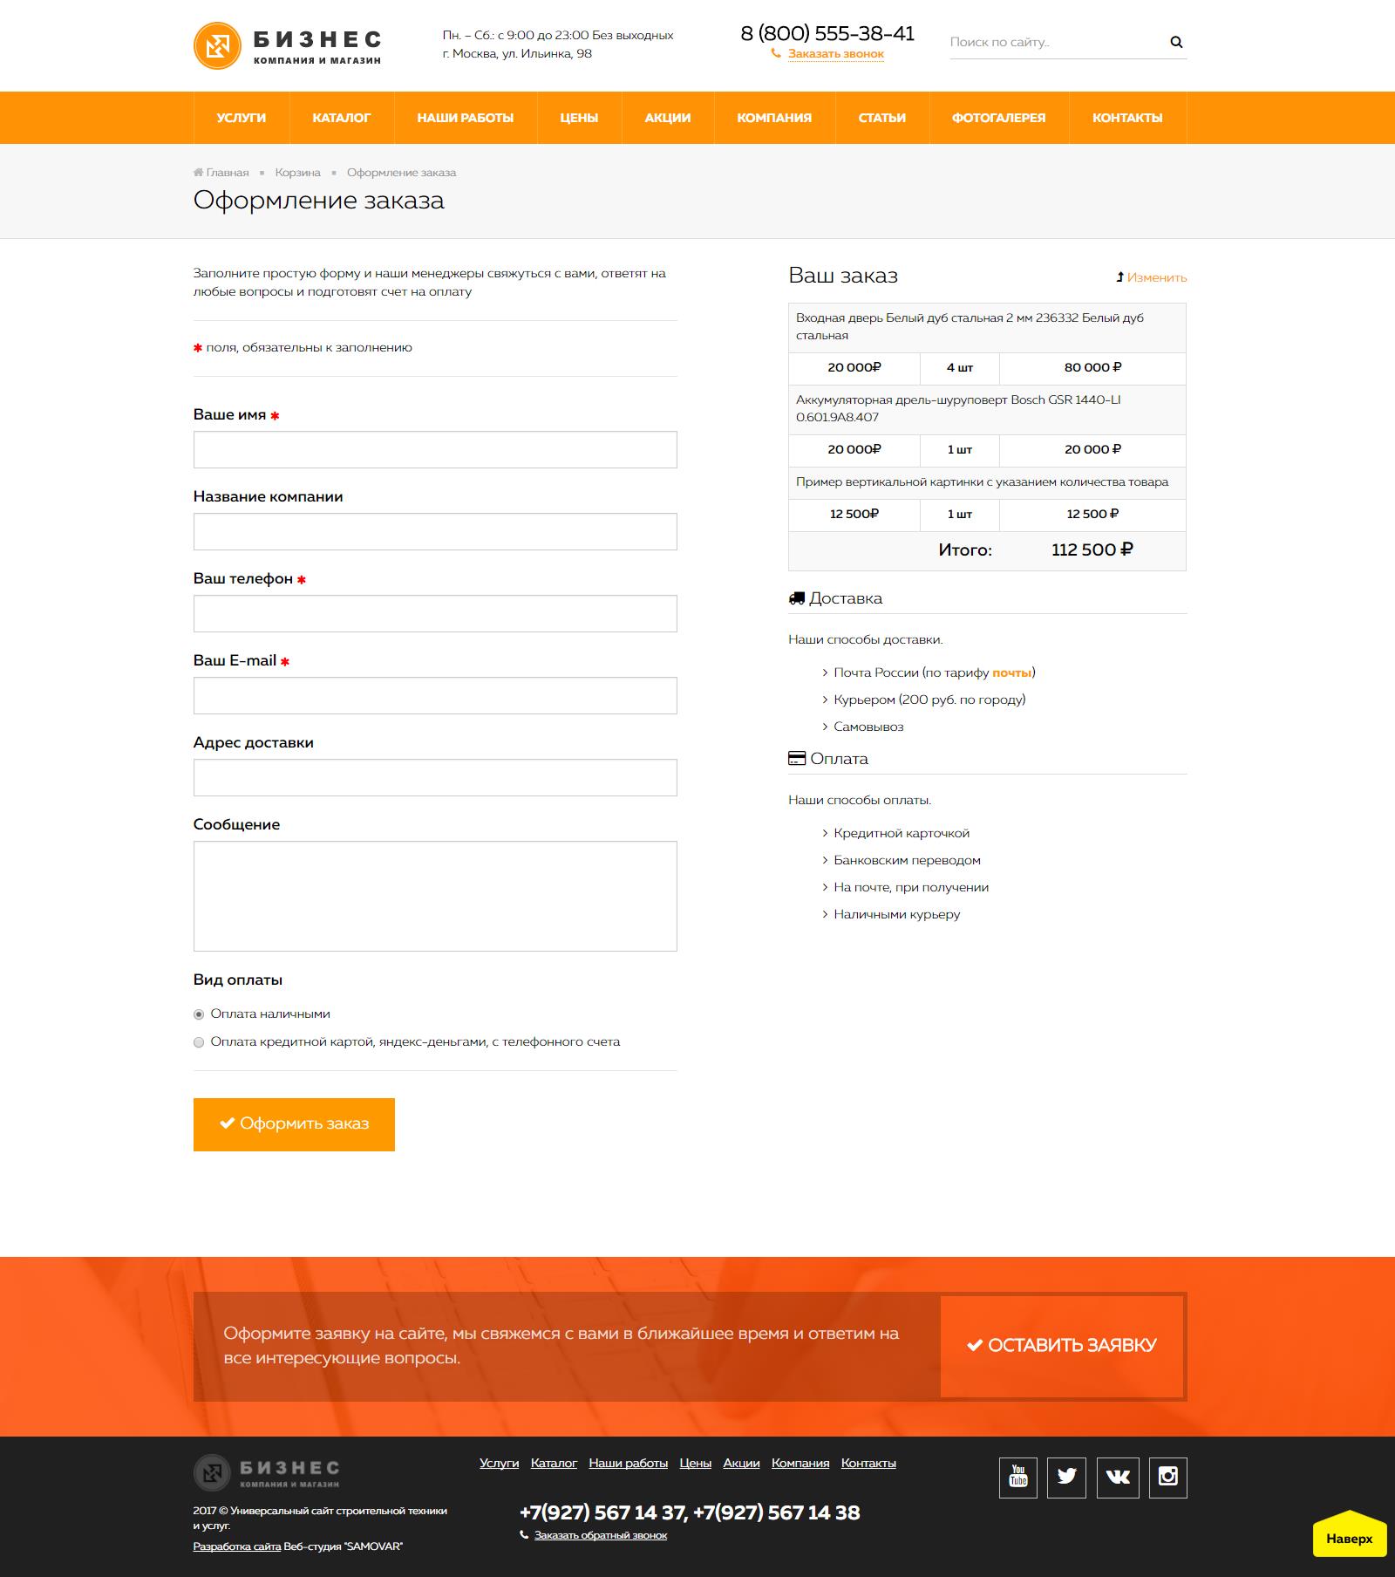The width and height of the screenshot is (1395, 1577).
Task: Click the yellow Наверх button
Action: click(x=1349, y=1538)
